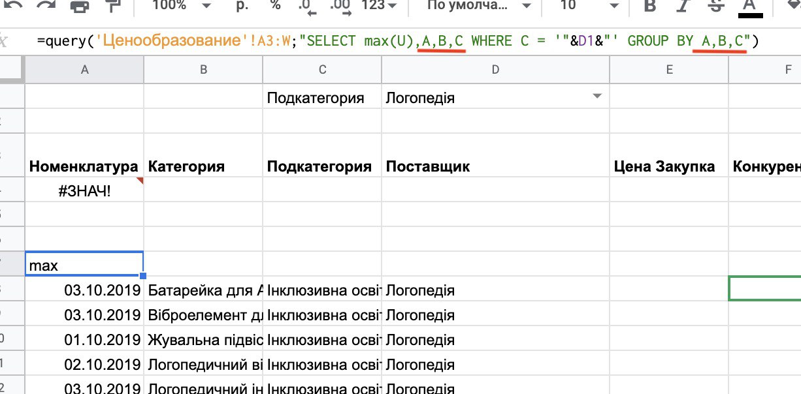Apply percent format to the cell
Image resolution: width=801 pixels, height=394 pixels.
[x=275, y=5]
